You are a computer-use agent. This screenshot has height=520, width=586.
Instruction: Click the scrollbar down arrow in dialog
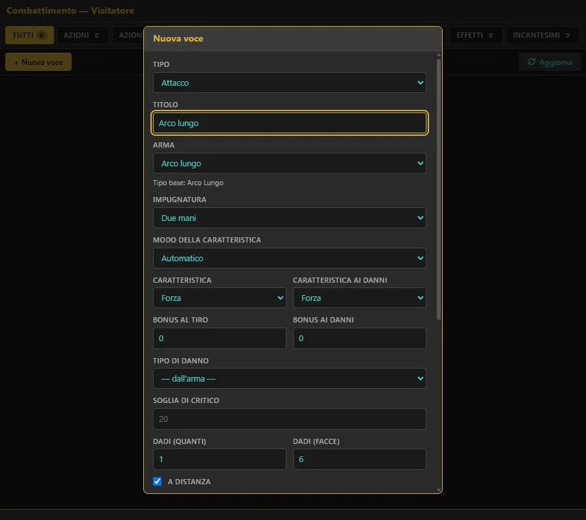pos(439,490)
